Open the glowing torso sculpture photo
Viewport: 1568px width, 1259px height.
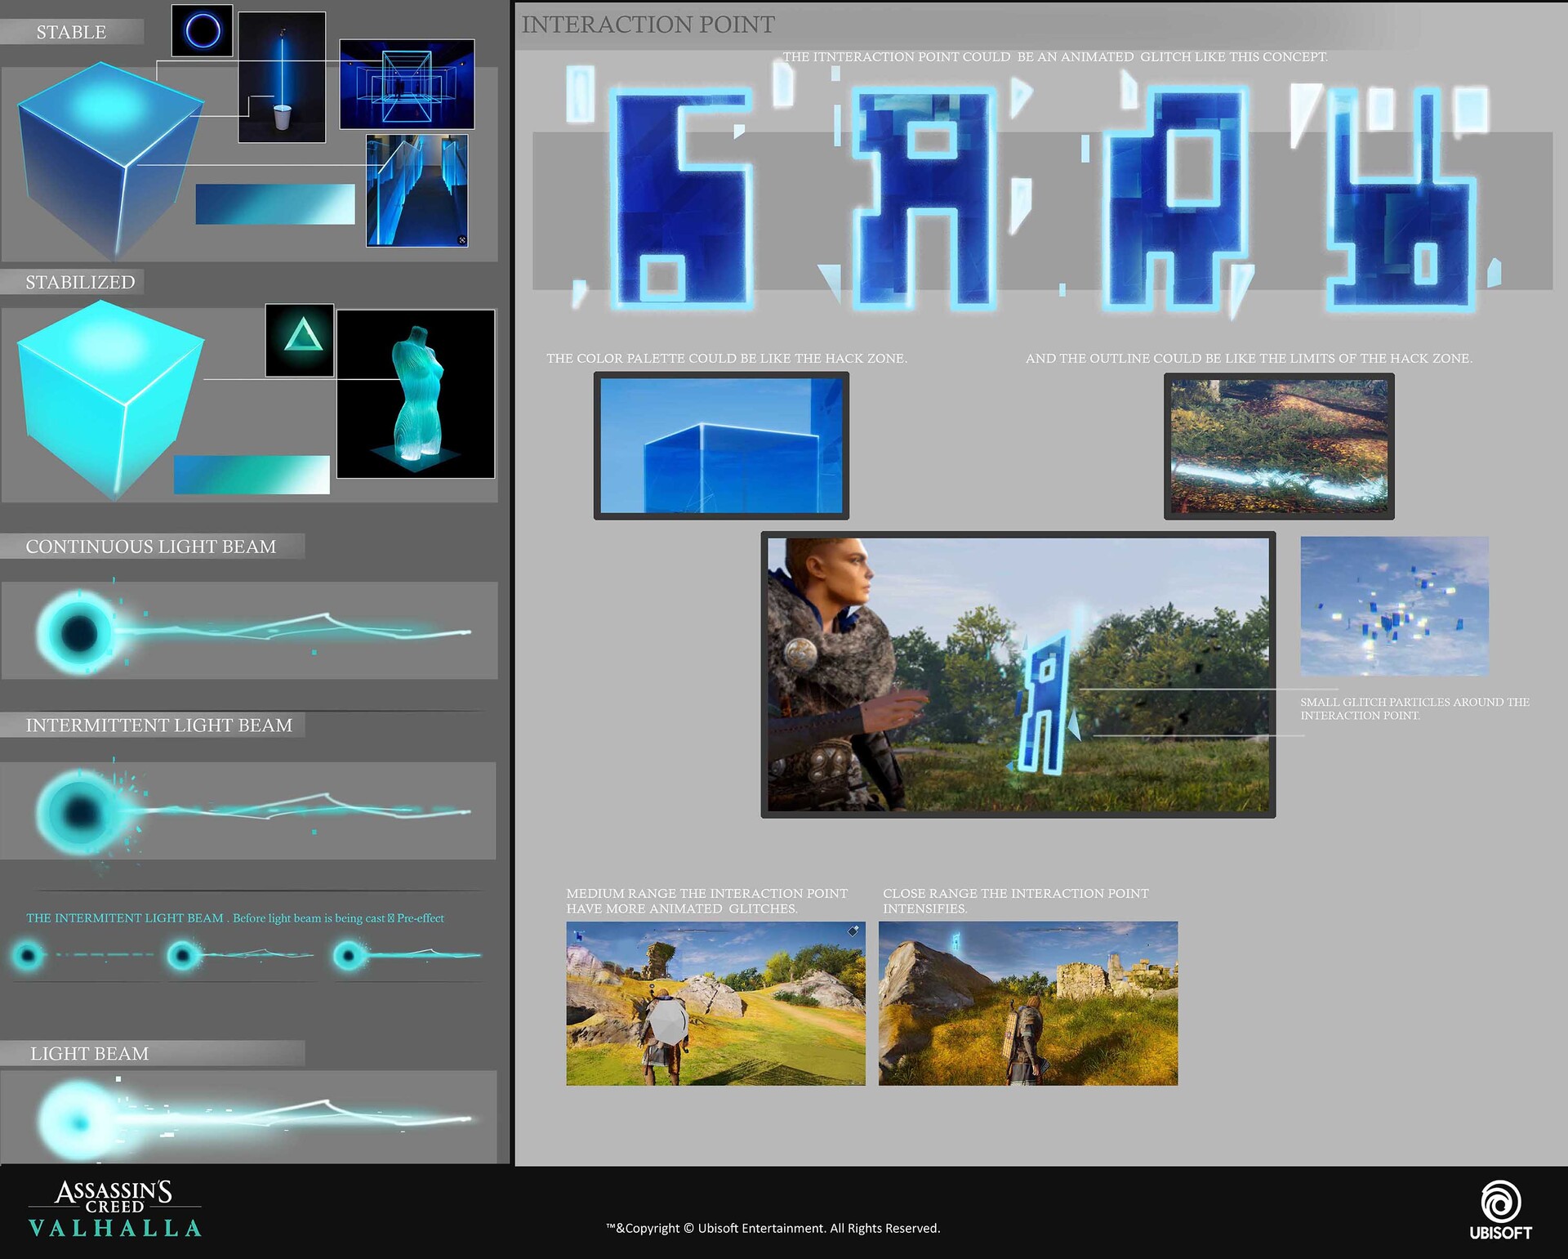(x=416, y=394)
